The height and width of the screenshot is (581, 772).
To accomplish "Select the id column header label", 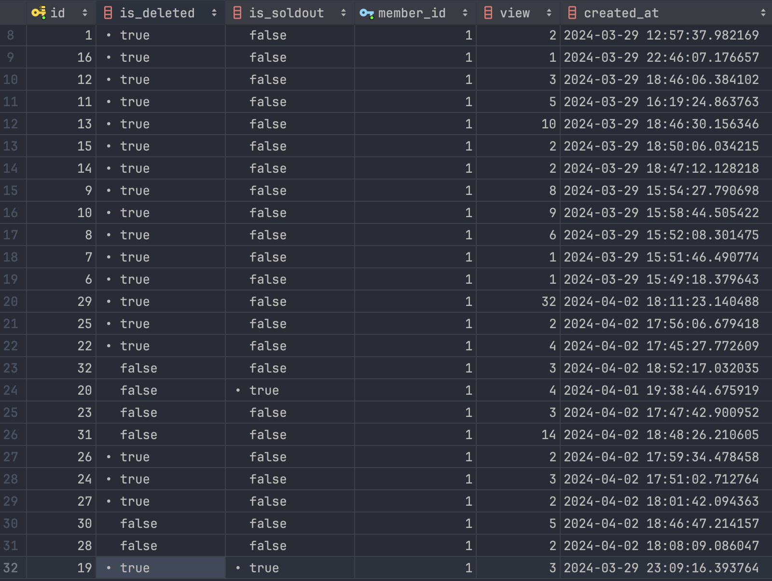I will pyautogui.click(x=57, y=13).
